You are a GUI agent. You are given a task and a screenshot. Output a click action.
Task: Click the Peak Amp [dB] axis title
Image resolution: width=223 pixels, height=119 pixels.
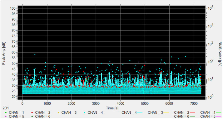tap(3, 53)
